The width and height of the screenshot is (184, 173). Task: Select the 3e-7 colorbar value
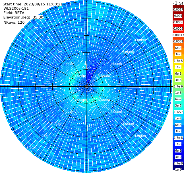click(x=178, y=105)
